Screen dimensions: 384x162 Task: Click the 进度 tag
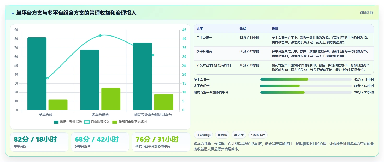239,135
